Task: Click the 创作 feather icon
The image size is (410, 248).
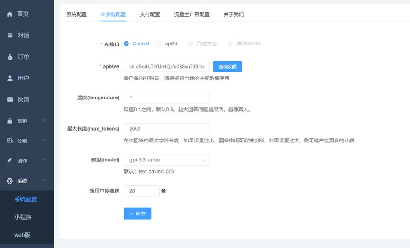Action: (10, 160)
